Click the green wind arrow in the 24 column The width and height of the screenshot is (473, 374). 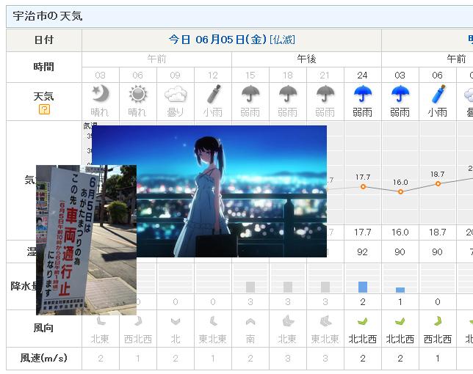click(363, 322)
